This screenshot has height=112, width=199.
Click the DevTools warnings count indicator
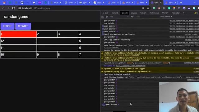pyautogui.click(x=196, y=13)
